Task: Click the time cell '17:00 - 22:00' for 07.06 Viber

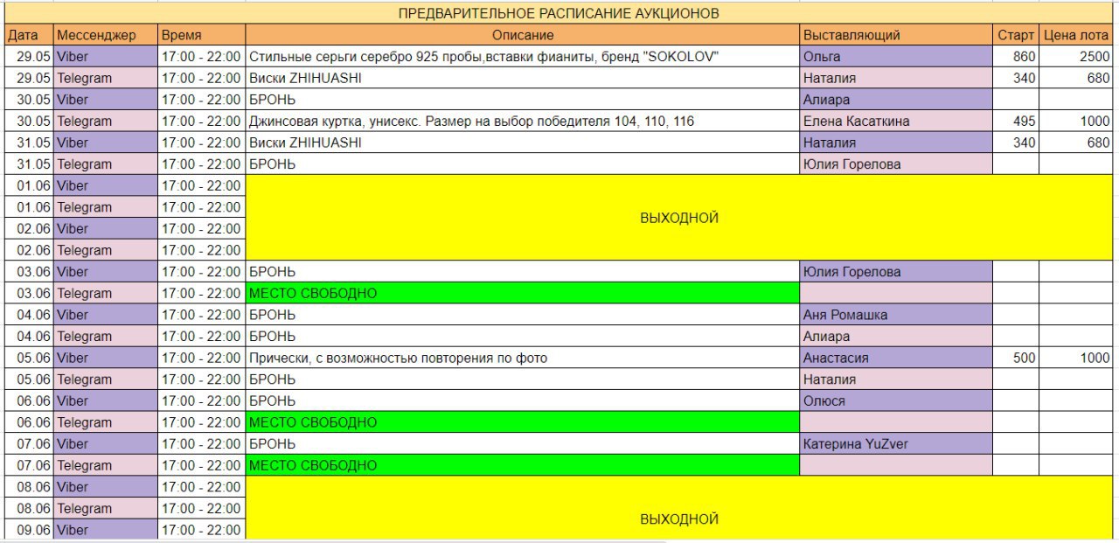Action: (x=202, y=444)
